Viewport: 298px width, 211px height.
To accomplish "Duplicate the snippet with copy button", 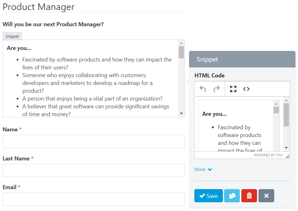I will coord(232,196).
